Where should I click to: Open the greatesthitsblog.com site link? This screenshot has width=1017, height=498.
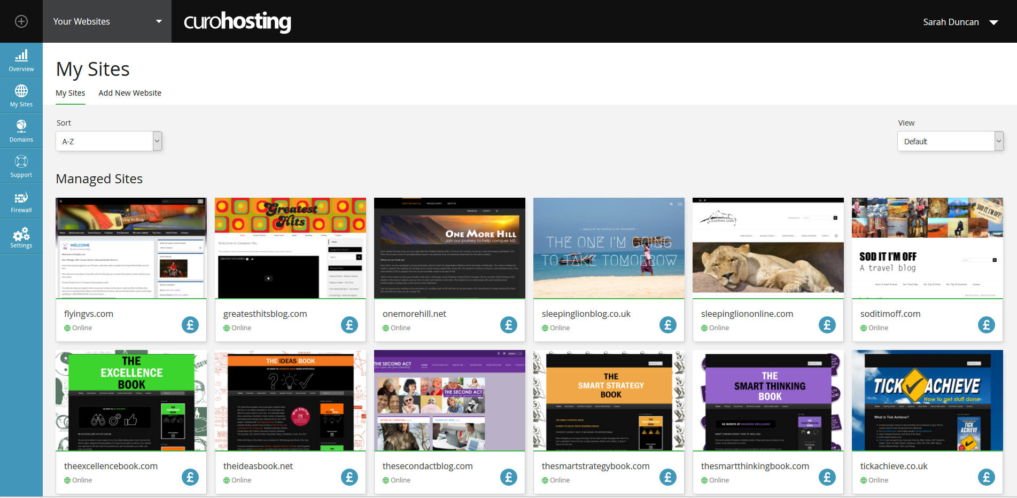265,314
